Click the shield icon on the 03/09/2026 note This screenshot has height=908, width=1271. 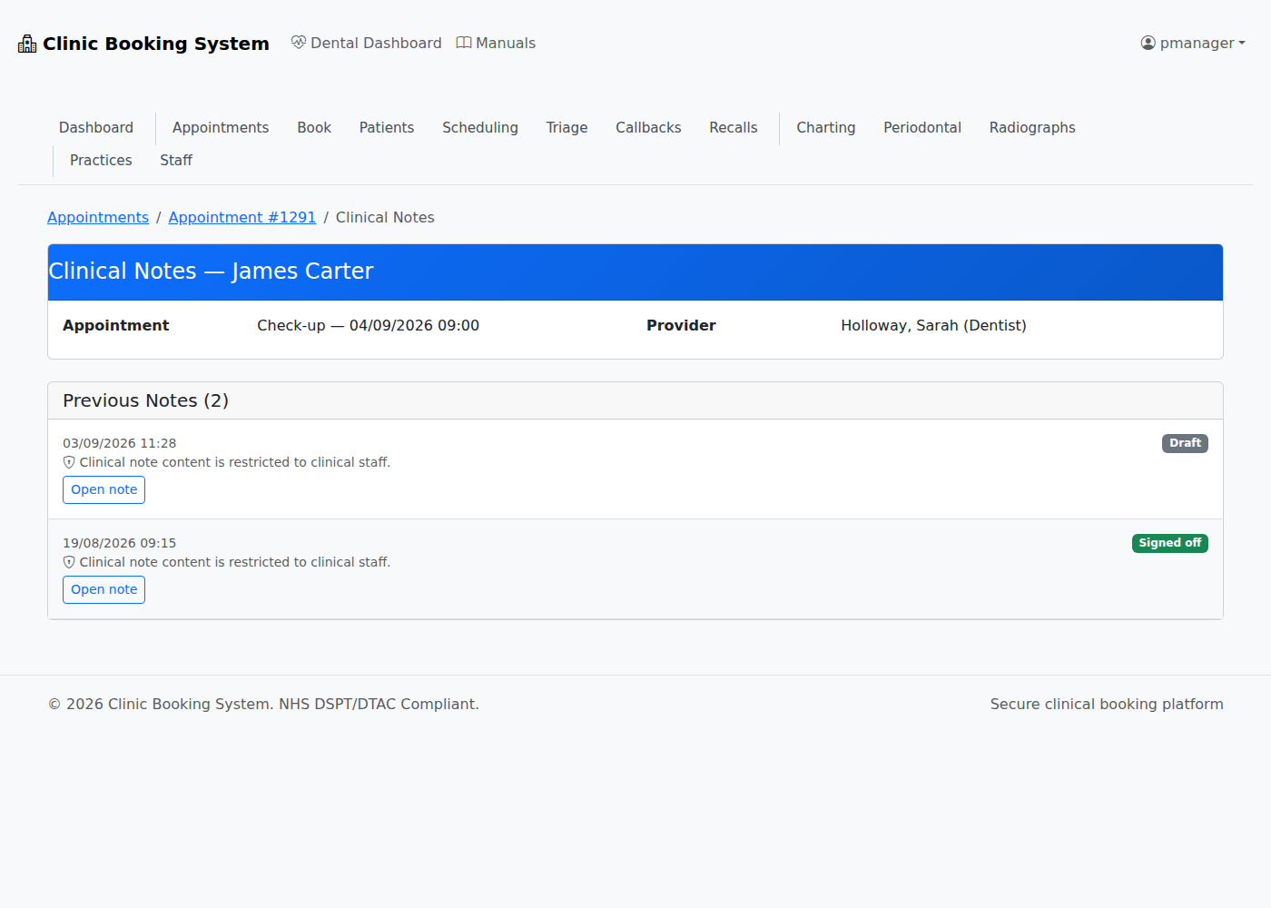coord(69,462)
